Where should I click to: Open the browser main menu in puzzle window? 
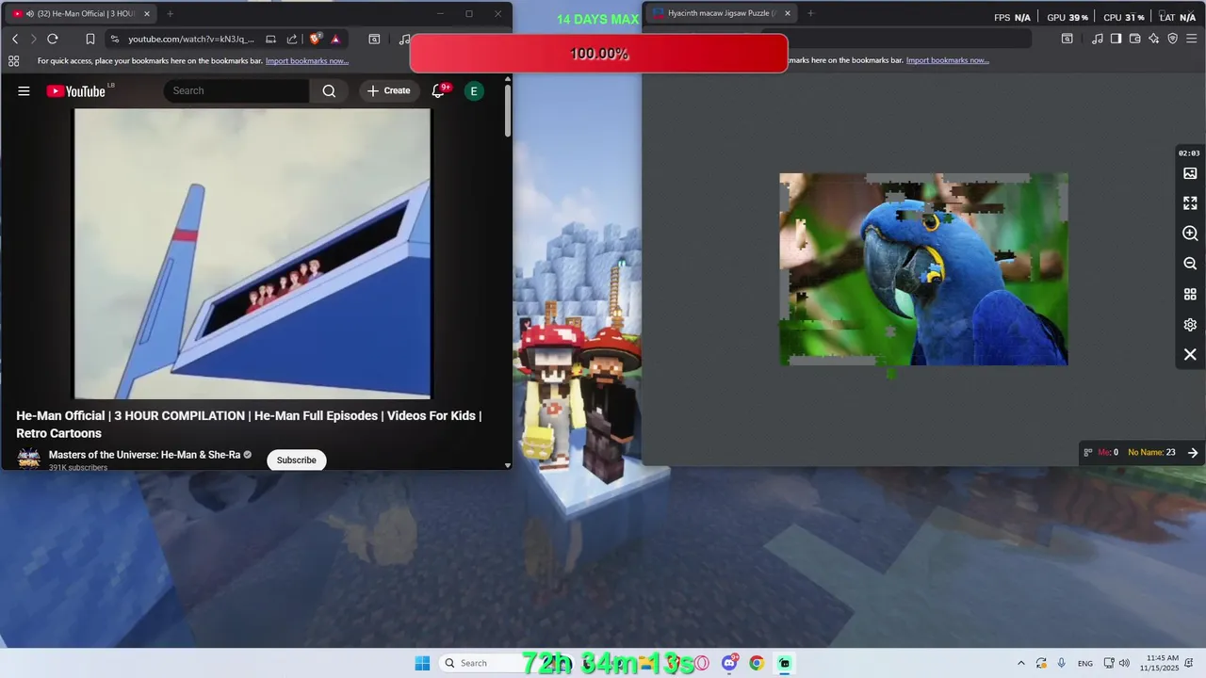(x=1192, y=39)
